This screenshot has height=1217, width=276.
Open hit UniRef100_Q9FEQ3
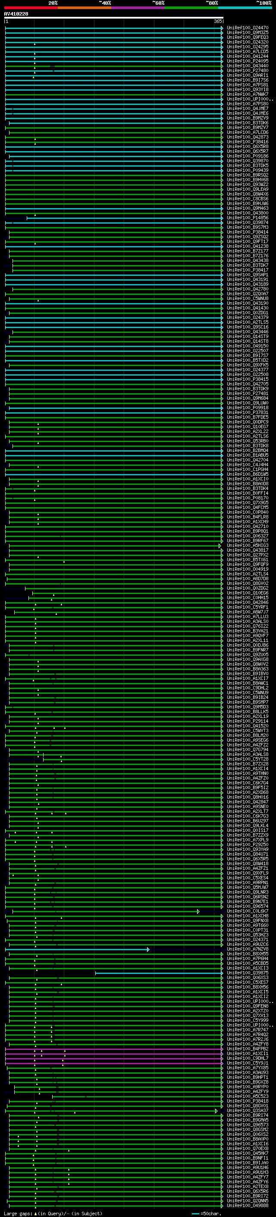tap(248, 37)
